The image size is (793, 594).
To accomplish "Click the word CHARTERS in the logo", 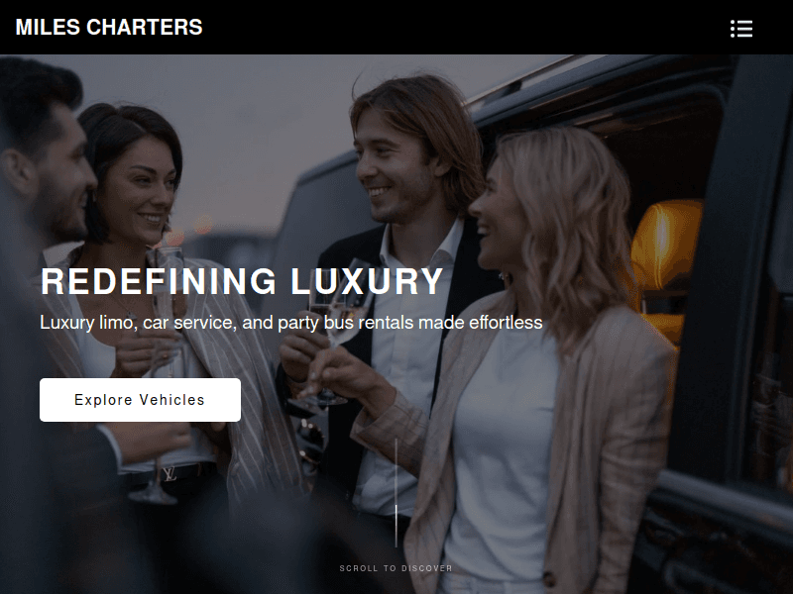I will point(144,28).
